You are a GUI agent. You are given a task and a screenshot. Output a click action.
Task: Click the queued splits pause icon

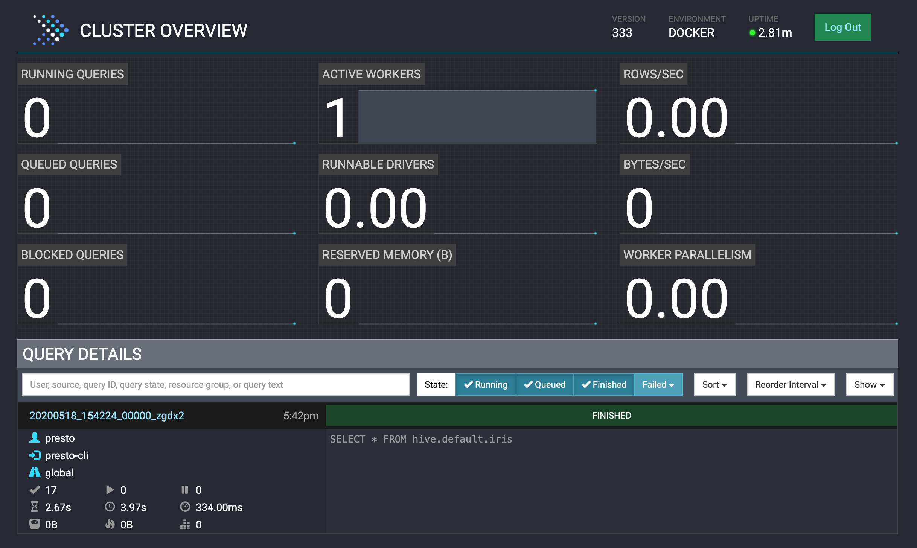[184, 490]
